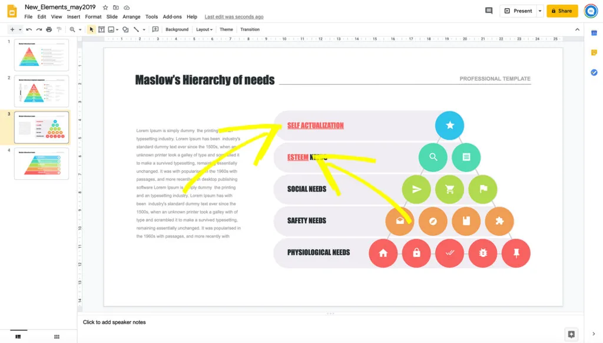This screenshot has height=343, width=603.
Task: Expand the line type dropdown arrow
Action: tap(144, 29)
